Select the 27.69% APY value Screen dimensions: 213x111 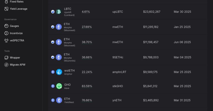click(87, 27)
